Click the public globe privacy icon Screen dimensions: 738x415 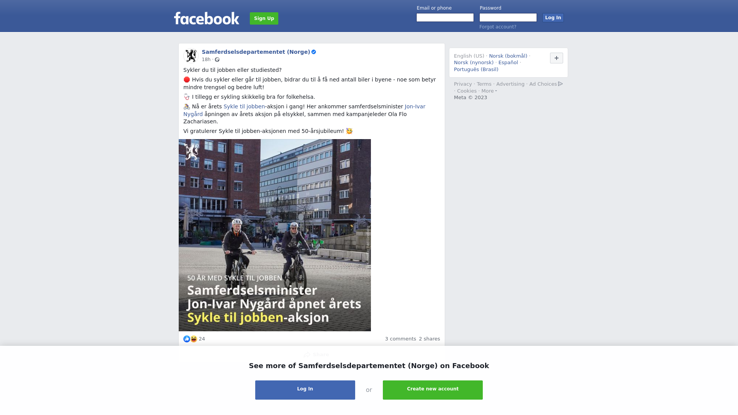pos(217,60)
